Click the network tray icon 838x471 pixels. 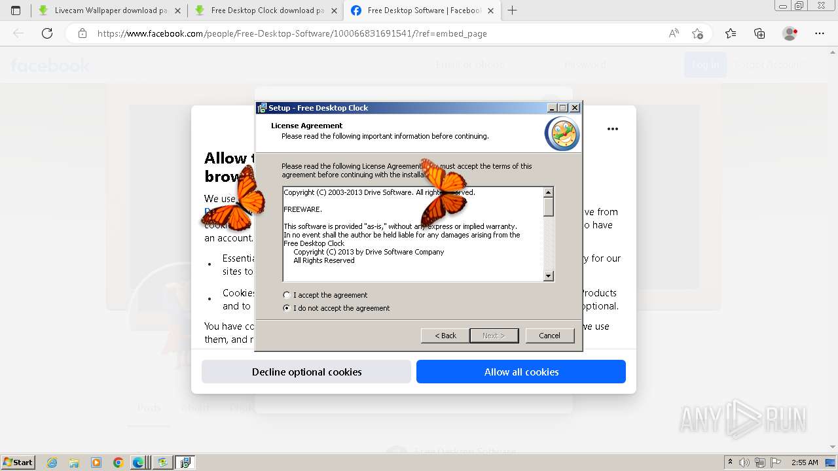(x=761, y=462)
